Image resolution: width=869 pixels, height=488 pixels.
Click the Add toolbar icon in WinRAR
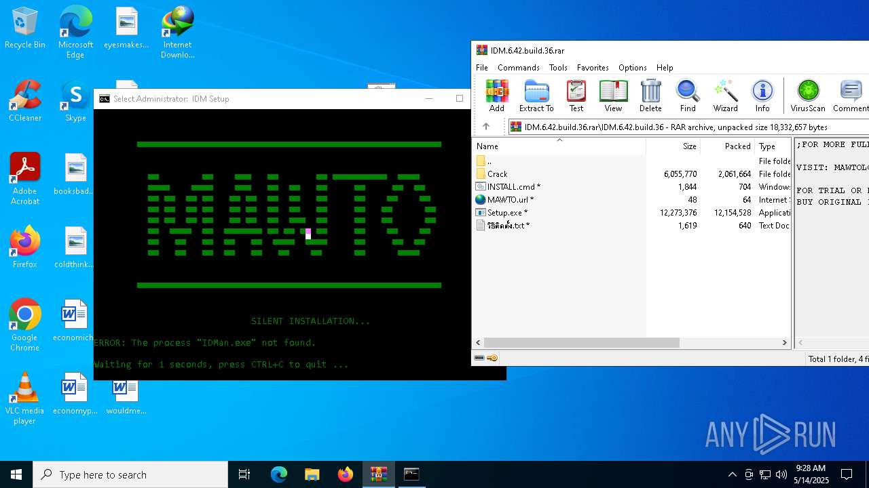[x=497, y=96]
